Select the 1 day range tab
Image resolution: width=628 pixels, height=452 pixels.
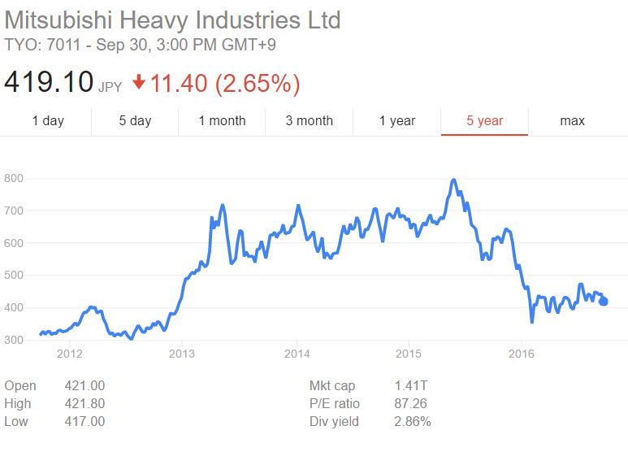(x=48, y=121)
